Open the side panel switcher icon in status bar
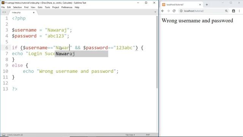Image resolution: width=243 pixels, height=137 pixels. click(4, 135)
